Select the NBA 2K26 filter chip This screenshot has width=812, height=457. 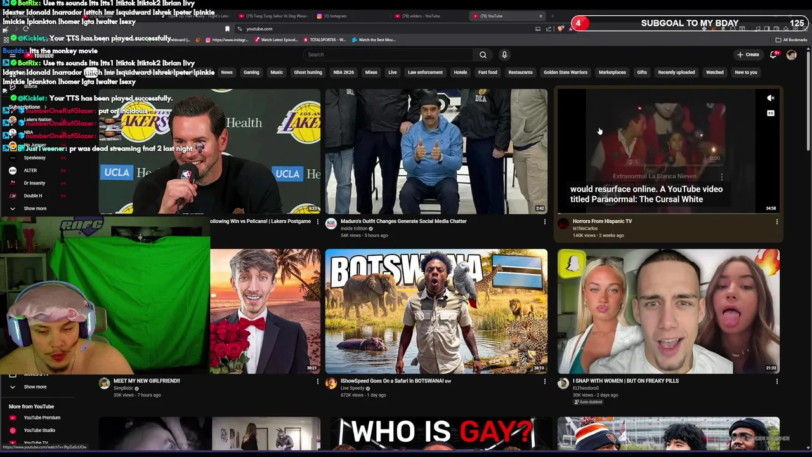(344, 72)
